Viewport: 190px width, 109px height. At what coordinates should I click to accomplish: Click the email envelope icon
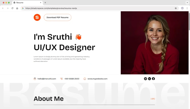click(x=35, y=79)
